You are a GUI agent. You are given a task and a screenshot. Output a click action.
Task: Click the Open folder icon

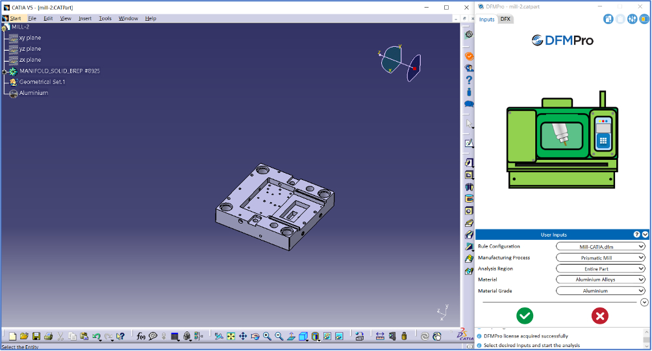(x=24, y=337)
